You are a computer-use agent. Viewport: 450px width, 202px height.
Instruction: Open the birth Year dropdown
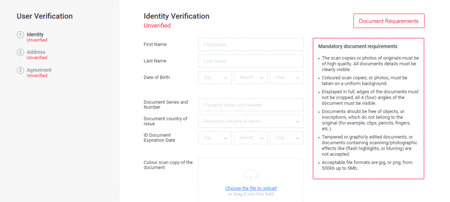(x=286, y=78)
